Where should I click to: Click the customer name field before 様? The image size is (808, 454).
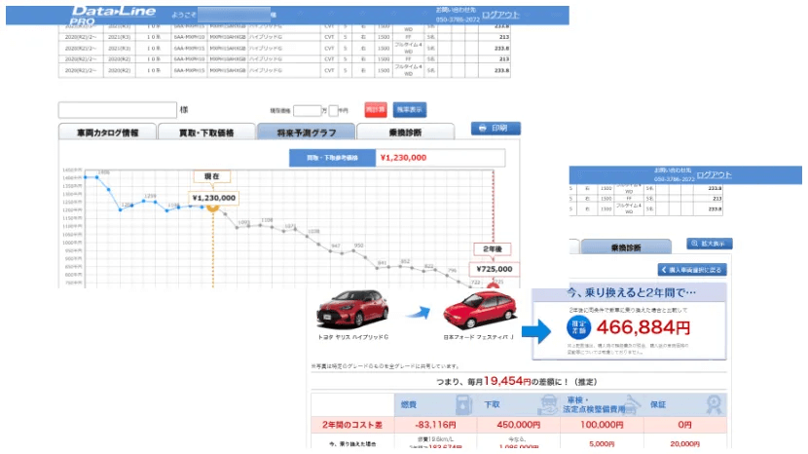(117, 110)
